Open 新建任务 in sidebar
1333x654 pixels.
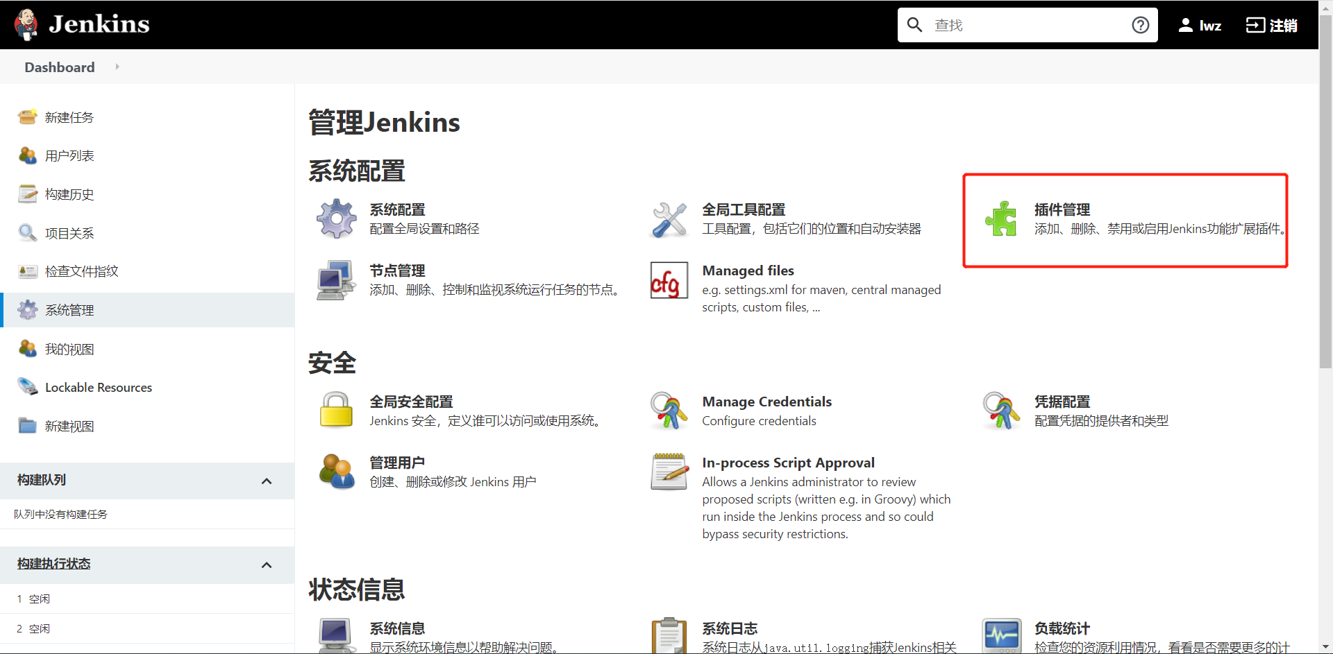point(69,117)
